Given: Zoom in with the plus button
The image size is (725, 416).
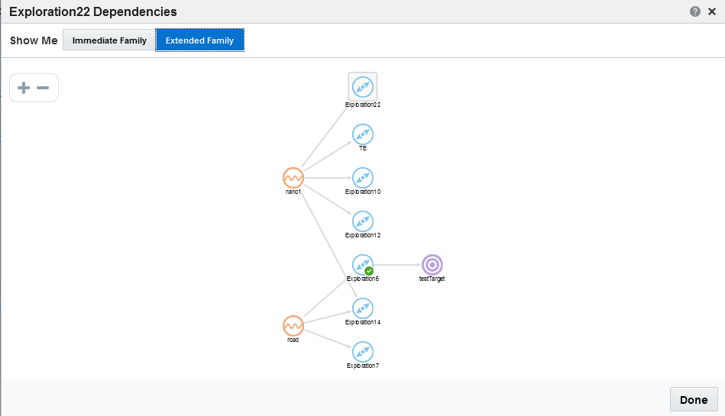Looking at the screenshot, I should click(24, 88).
